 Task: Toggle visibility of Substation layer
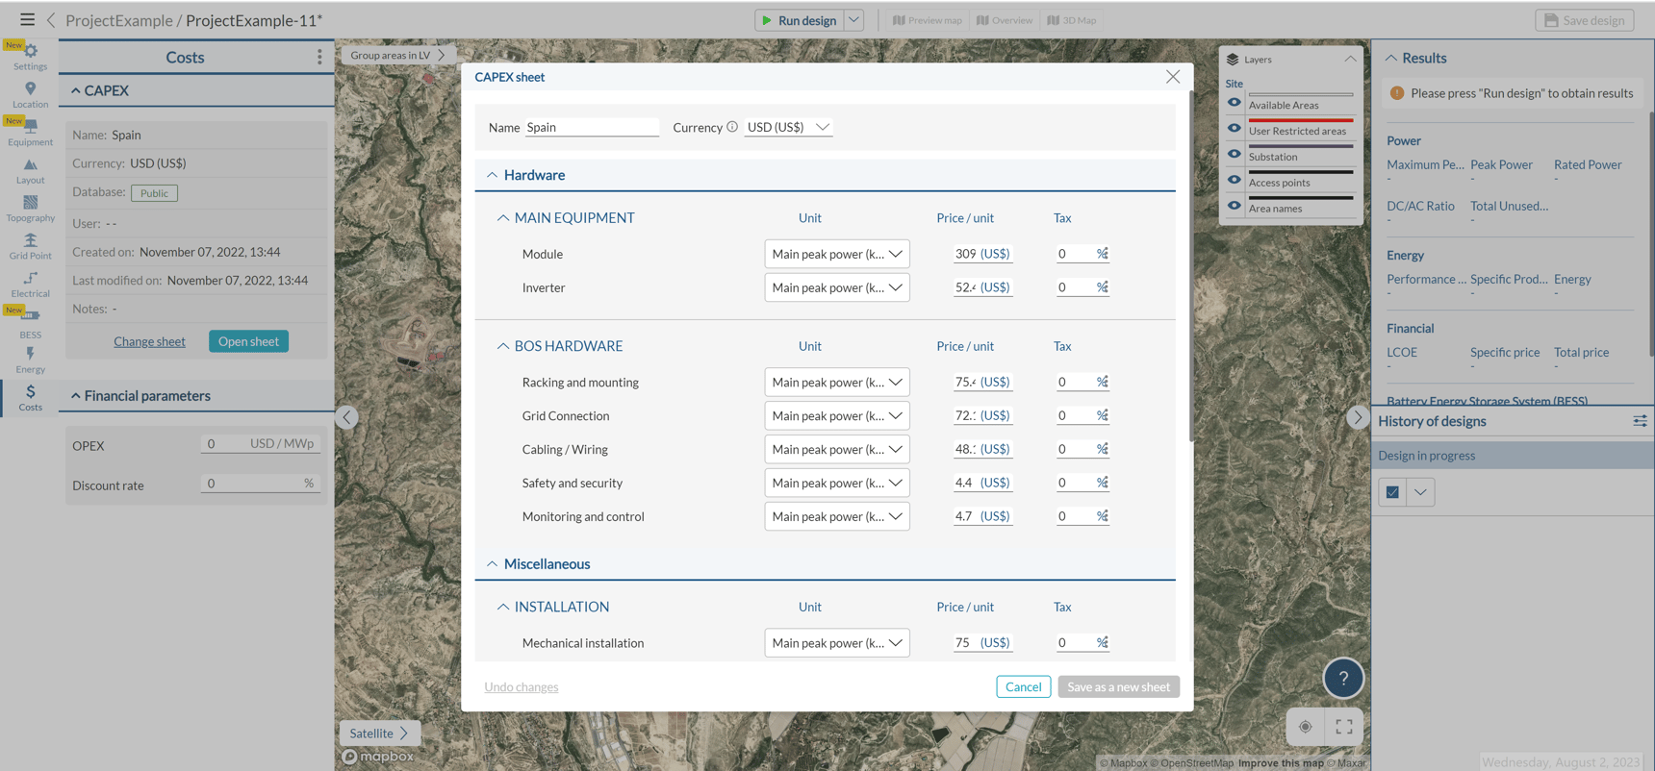coord(1234,154)
